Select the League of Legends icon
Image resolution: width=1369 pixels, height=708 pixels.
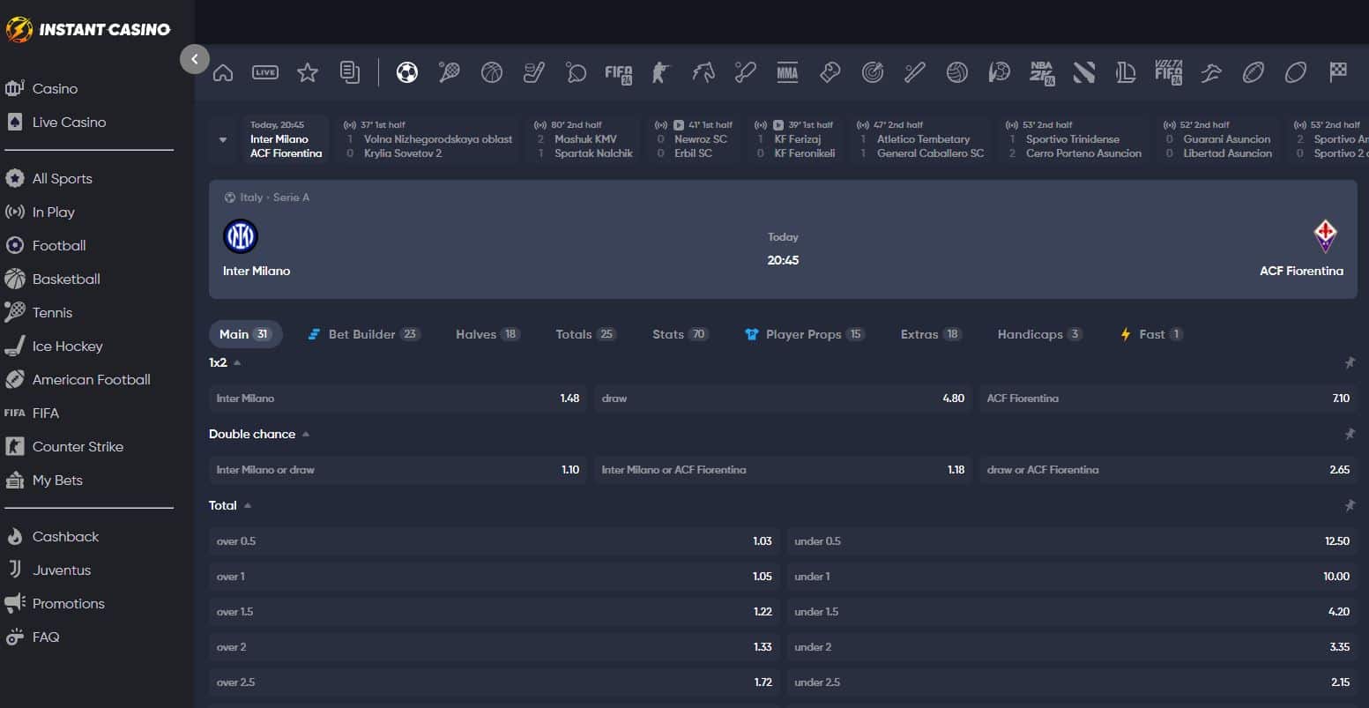coord(1126,72)
